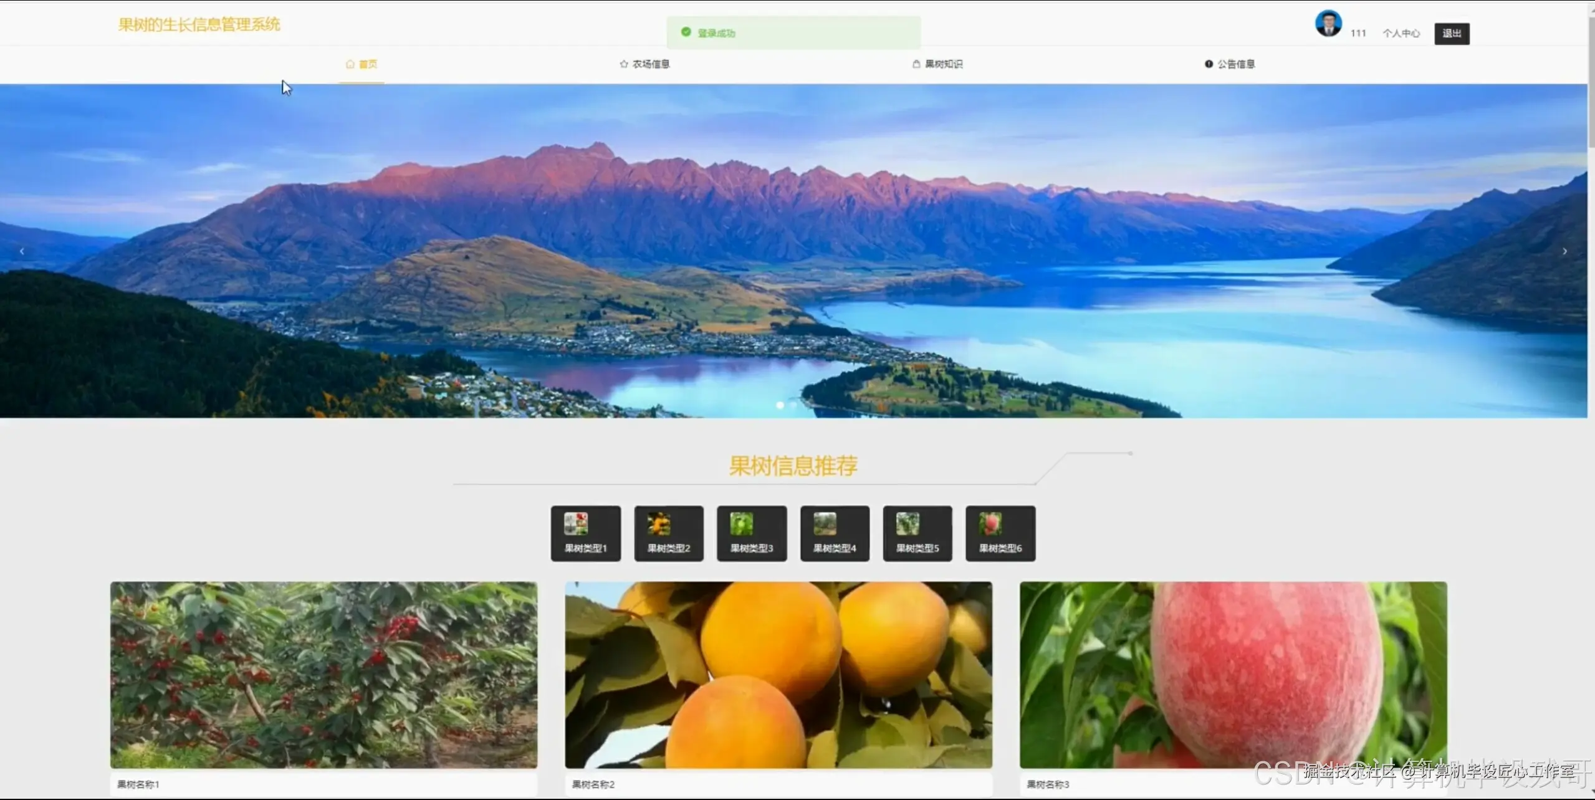Open the cherry tree 果树名称1 thumbnail
Screen dimensions: 1595x800
pos(323,675)
